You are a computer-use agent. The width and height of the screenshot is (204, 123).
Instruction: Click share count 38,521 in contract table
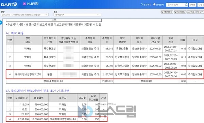tap(109, 57)
